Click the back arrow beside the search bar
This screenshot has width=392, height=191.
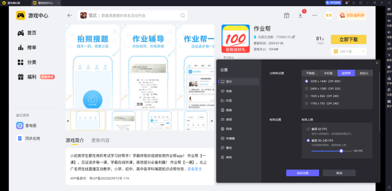pos(70,15)
